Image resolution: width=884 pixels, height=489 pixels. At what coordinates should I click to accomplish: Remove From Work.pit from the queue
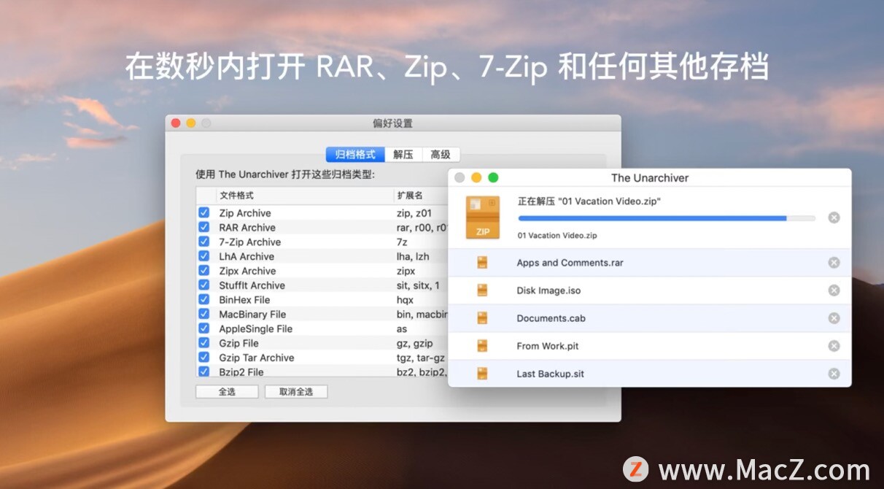click(x=834, y=346)
